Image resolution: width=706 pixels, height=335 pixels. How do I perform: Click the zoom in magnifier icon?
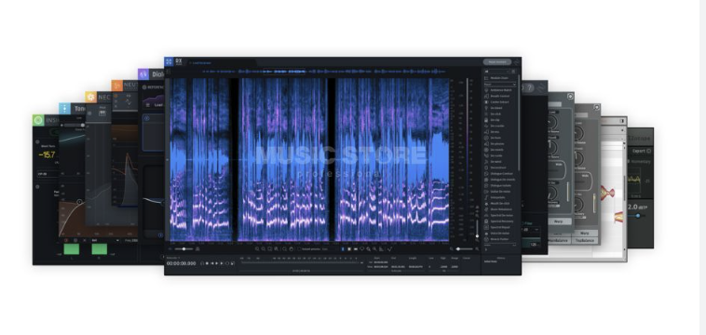257,248
